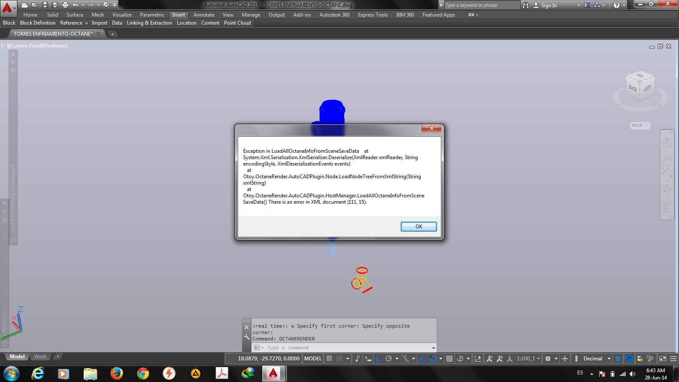Toggle the MODEL space button
This screenshot has height=382, width=679.
pos(313,359)
